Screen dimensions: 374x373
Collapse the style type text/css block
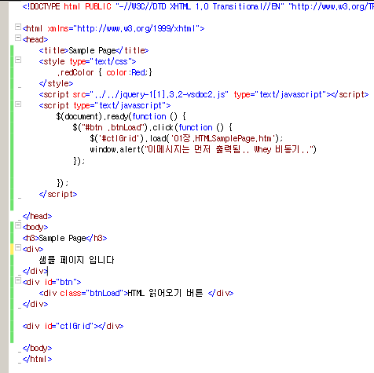point(18,60)
